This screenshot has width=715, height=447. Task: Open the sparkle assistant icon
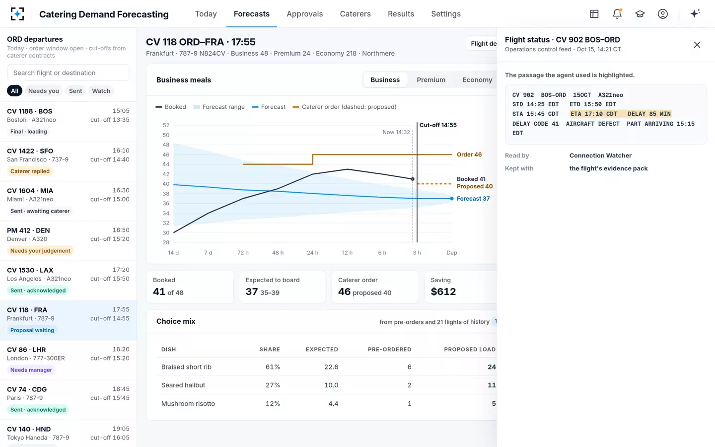(695, 14)
